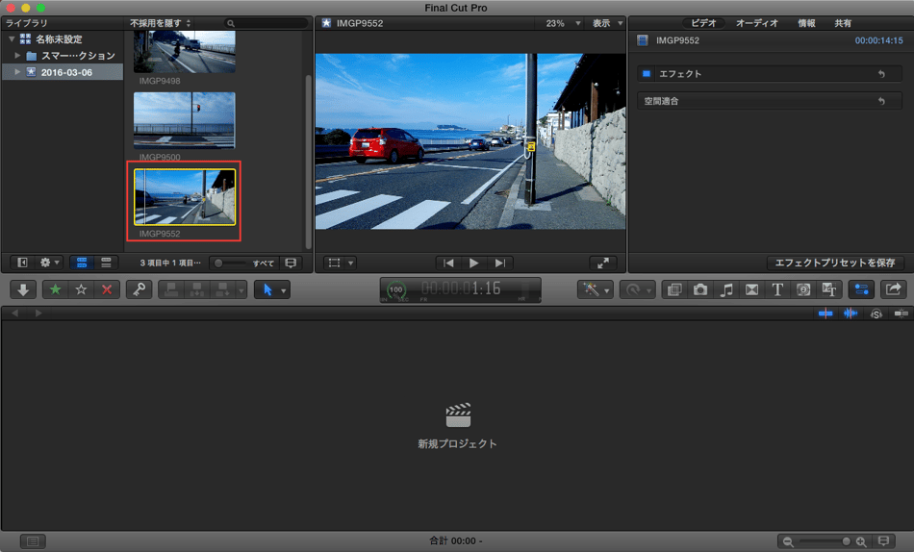The image size is (914, 552).
Task: Open the photos browser camera icon
Action: click(x=700, y=289)
